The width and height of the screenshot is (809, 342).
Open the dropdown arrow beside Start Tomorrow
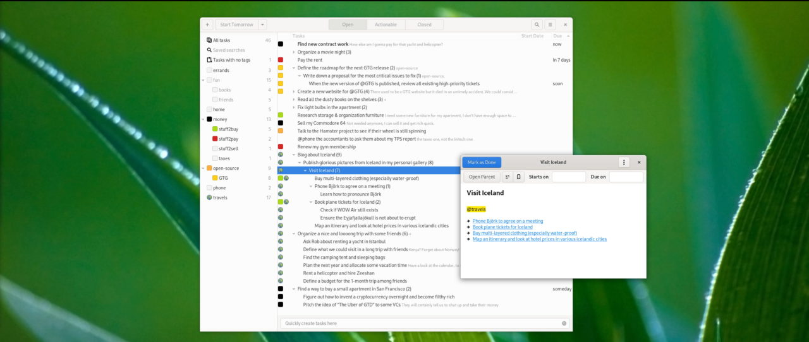pos(262,25)
